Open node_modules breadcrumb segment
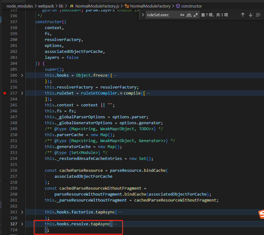The image size is (264, 235). point(19,6)
